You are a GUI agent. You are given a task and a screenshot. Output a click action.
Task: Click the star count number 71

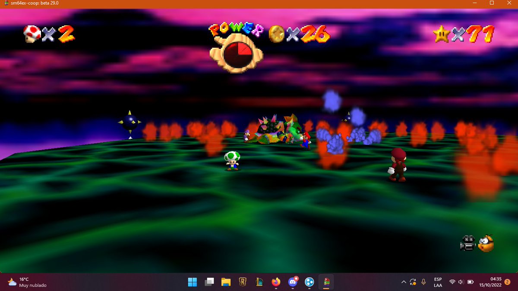pos(480,34)
